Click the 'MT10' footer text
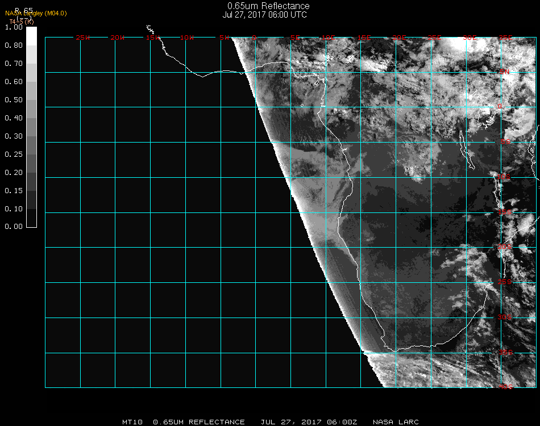The height and width of the screenshot is (426, 540). point(132,422)
